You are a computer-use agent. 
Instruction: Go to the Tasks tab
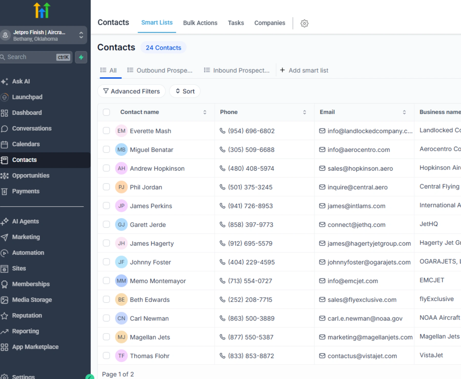[x=236, y=23]
